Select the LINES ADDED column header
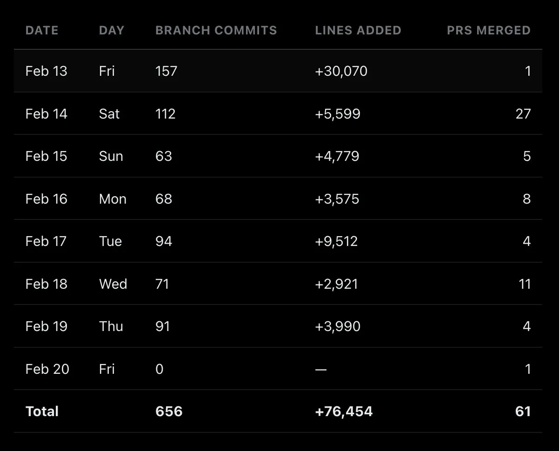 coord(358,31)
